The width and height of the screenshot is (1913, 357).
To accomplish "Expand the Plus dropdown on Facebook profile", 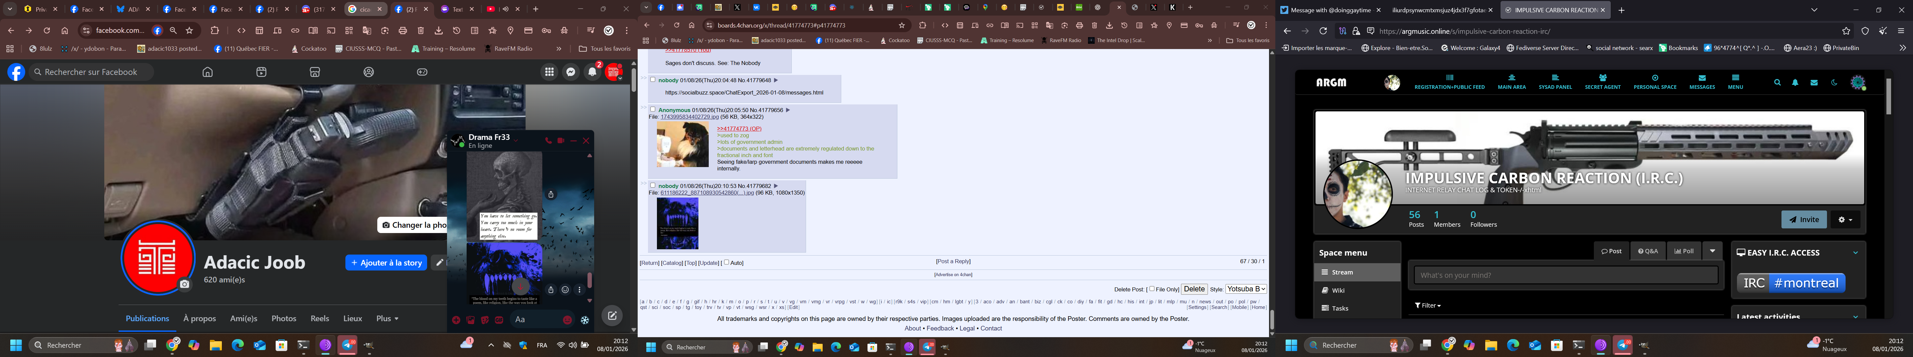I will click(x=388, y=319).
